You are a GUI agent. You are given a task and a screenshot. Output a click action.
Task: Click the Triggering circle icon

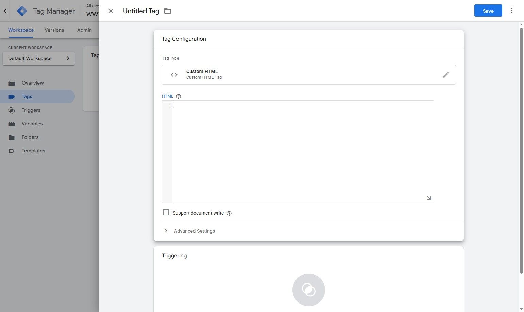pos(309,290)
